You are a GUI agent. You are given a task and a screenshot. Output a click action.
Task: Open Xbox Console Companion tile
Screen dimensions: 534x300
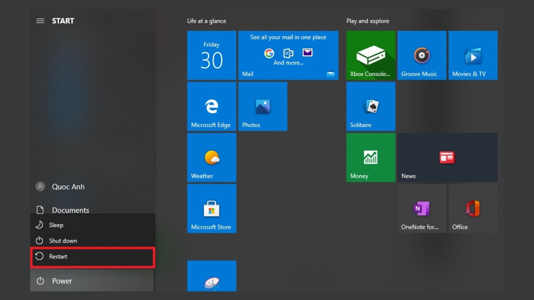point(371,55)
